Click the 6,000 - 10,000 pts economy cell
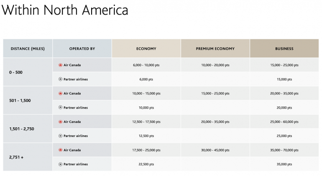The width and height of the screenshot is (322, 176). [146, 65]
